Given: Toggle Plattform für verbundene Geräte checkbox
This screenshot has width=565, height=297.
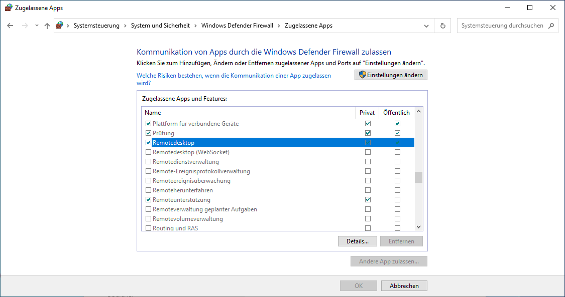Looking at the screenshot, I should click(x=148, y=124).
